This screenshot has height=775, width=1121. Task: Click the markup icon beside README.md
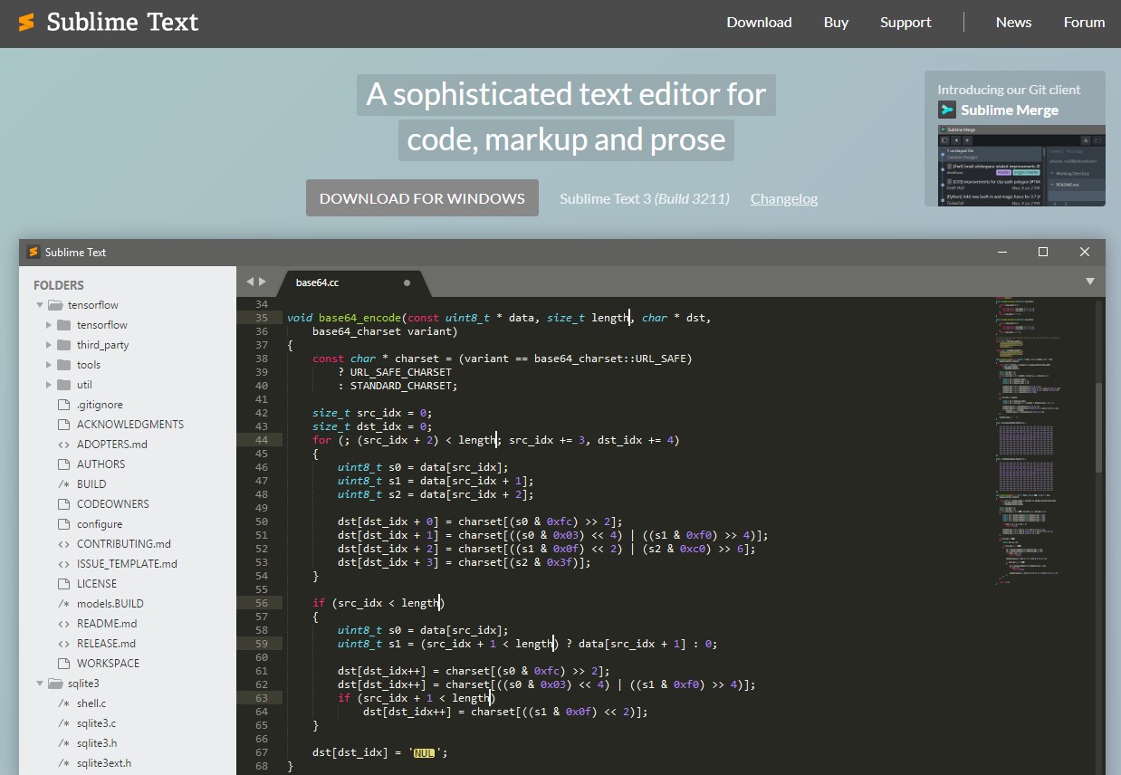coord(63,624)
